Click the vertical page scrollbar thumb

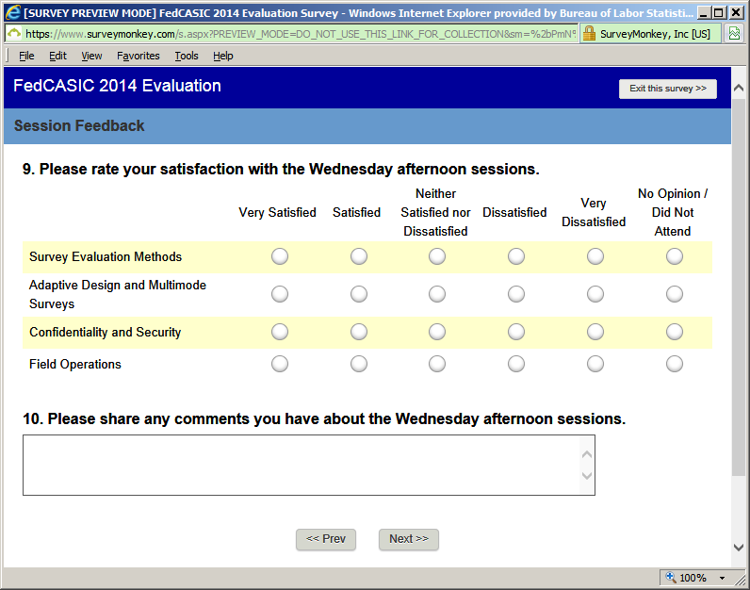(739, 287)
